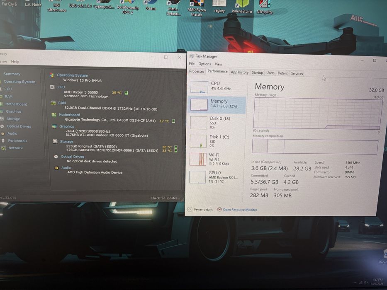Open balenaEtcher desktop shortcut
Viewport: 387px width, 290px height.
[242, 7]
